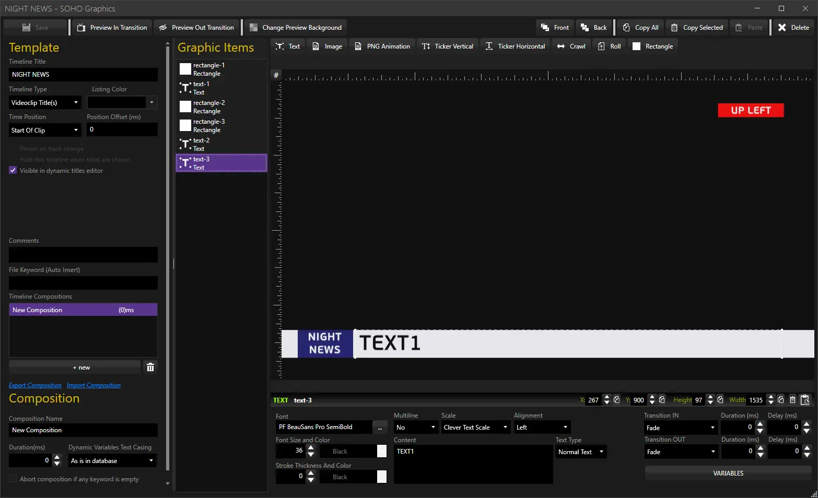818x498 pixels.
Task: Click Preview In Transition
Action: (112, 28)
